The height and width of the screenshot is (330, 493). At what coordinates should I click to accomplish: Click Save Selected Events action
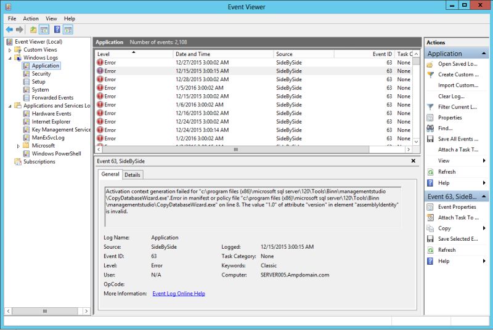tap(458, 239)
